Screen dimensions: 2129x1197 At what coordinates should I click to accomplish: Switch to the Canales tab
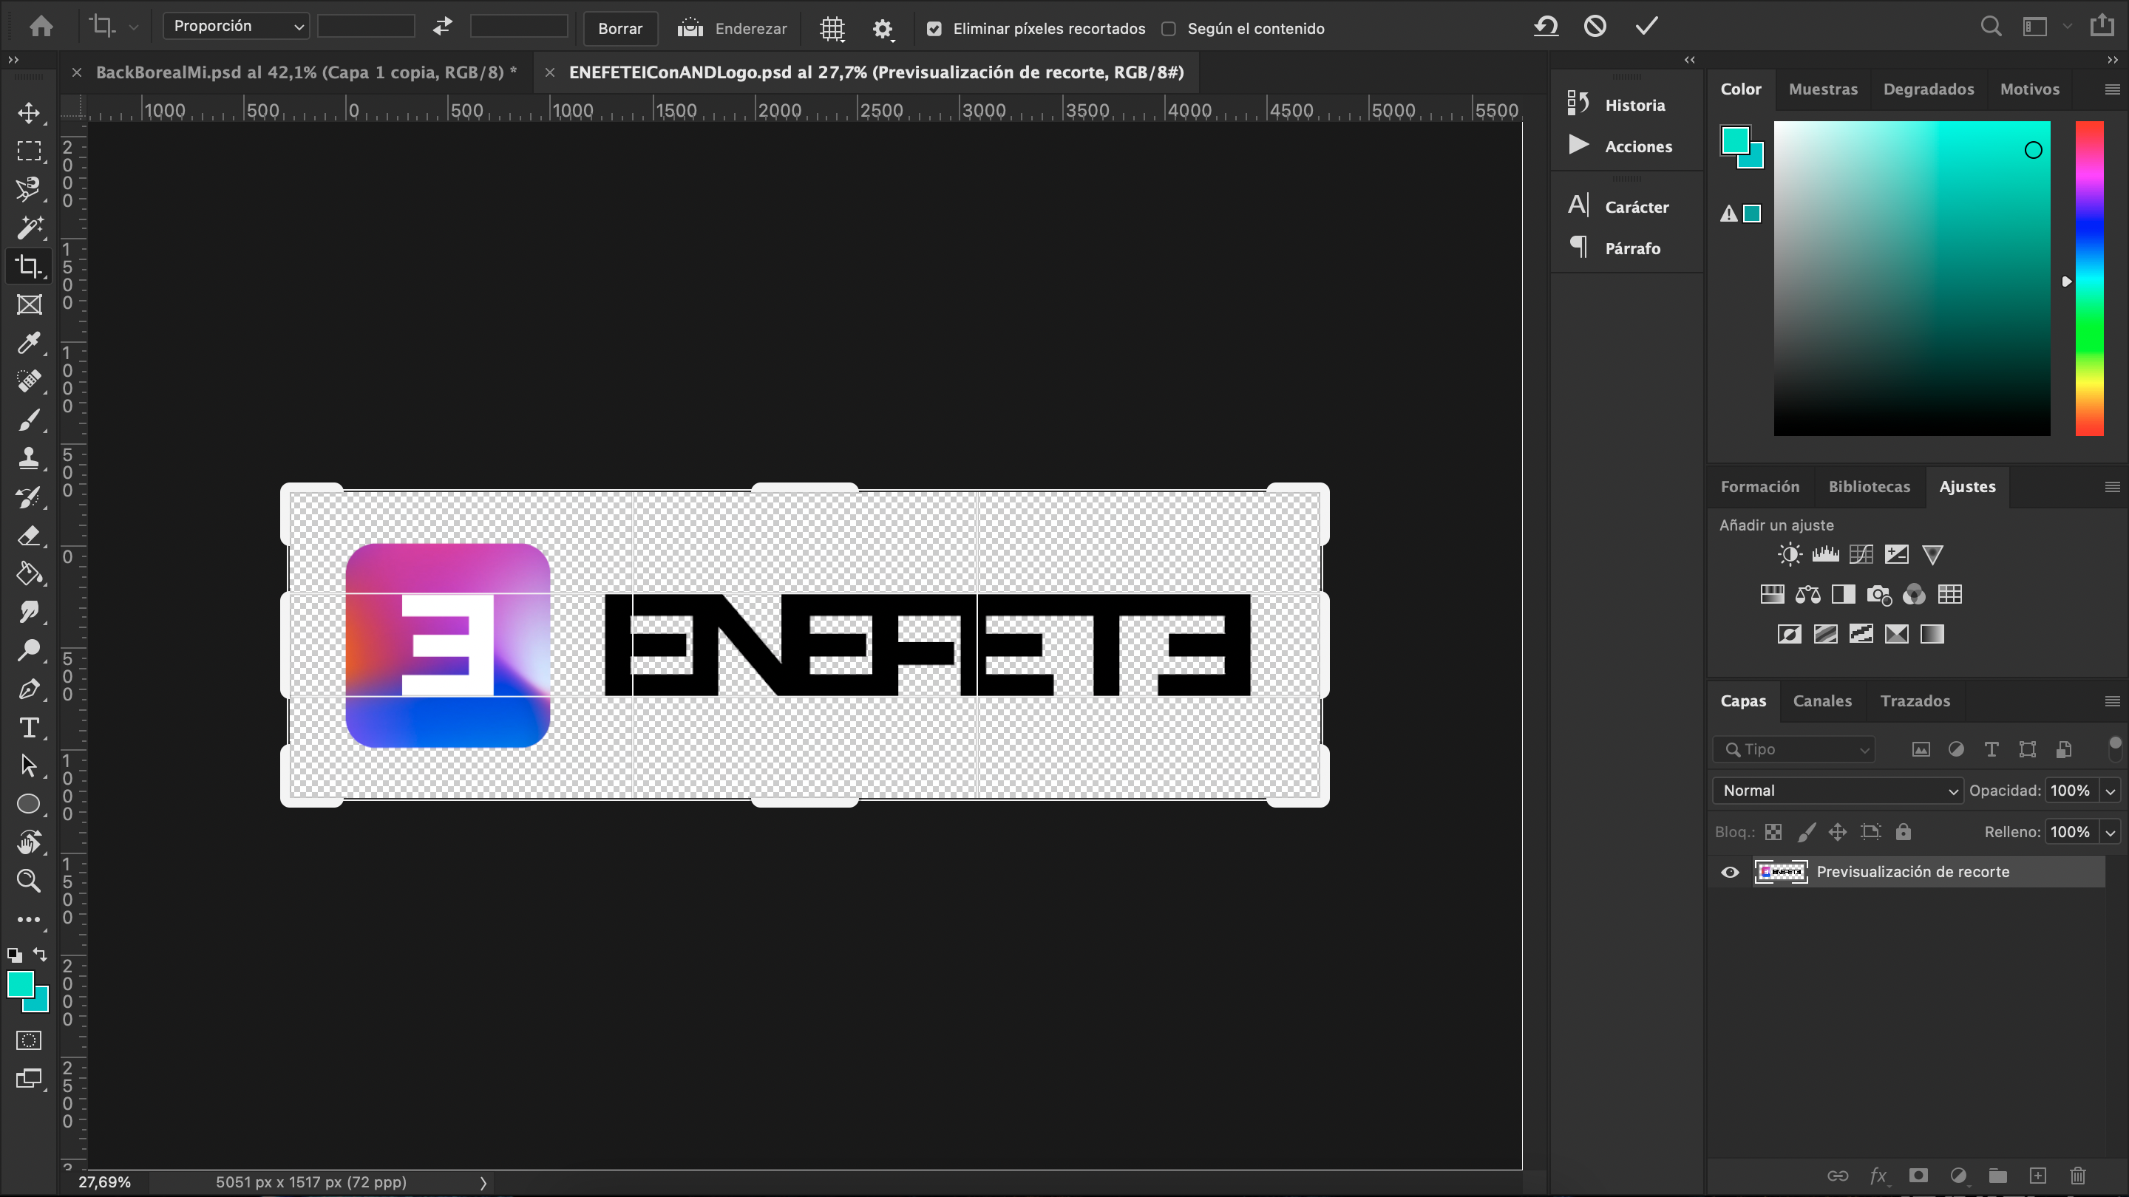pos(1822,700)
